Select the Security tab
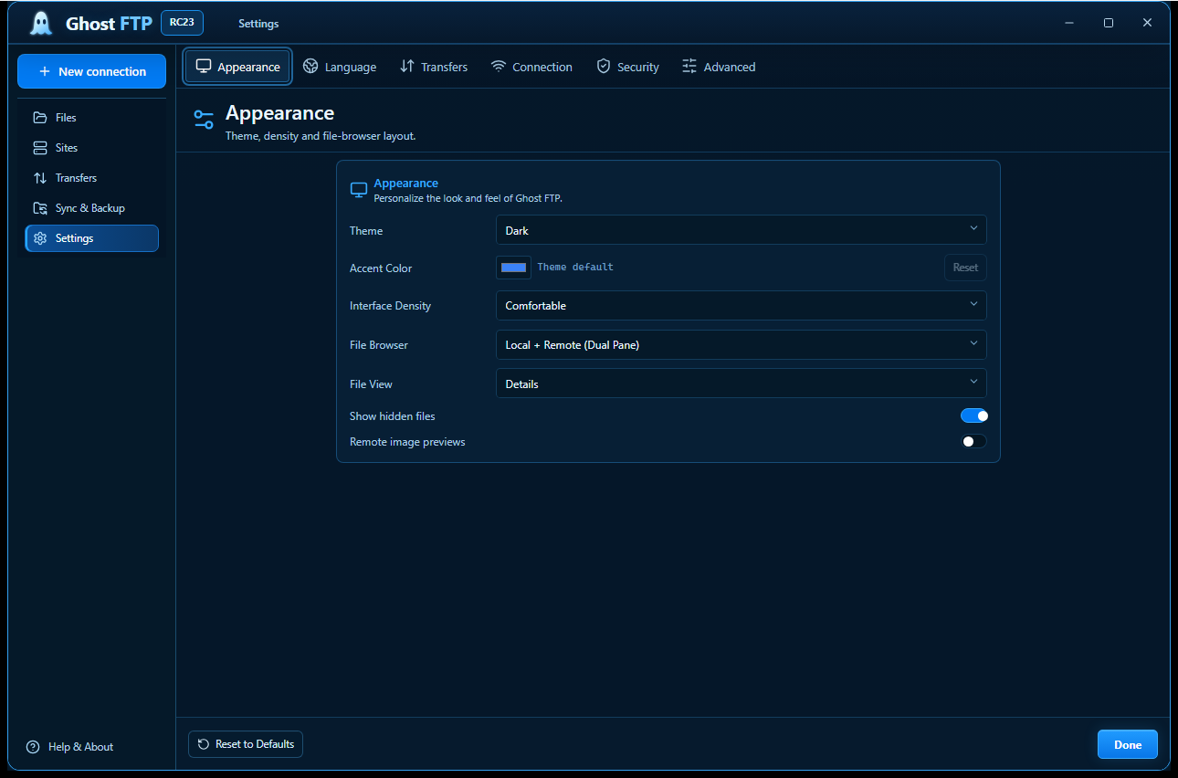1178x778 pixels. [627, 67]
